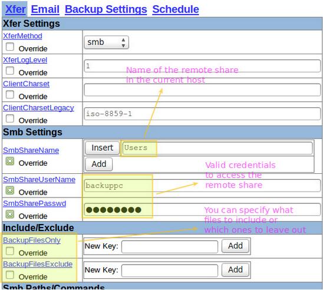
Task: Click the BackupFilesExclude New Key field
Action: point(170,270)
